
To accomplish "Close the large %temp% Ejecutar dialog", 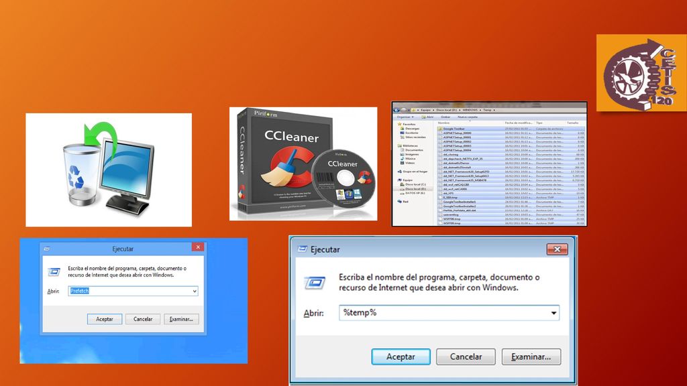I will [557, 249].
